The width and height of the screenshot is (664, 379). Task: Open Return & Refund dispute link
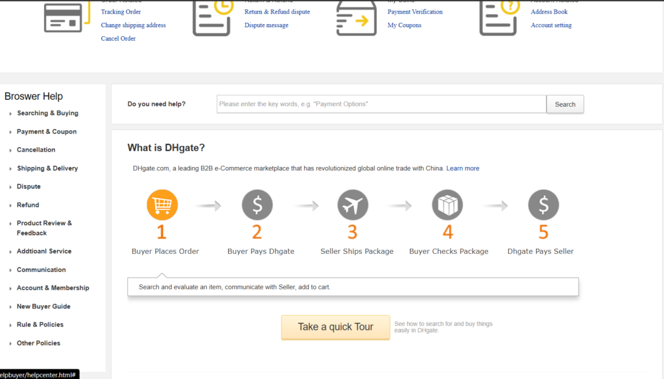coord(277,12)
